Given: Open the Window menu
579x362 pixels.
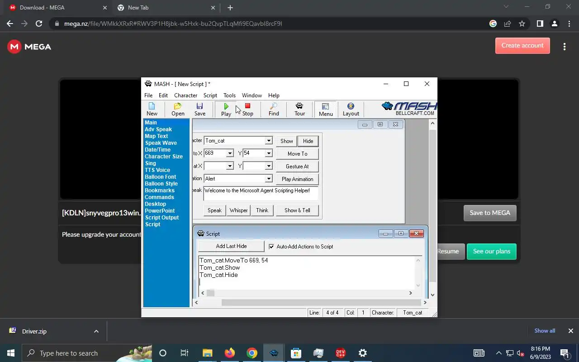Looking at the screenshot, I should click(252, 95).
